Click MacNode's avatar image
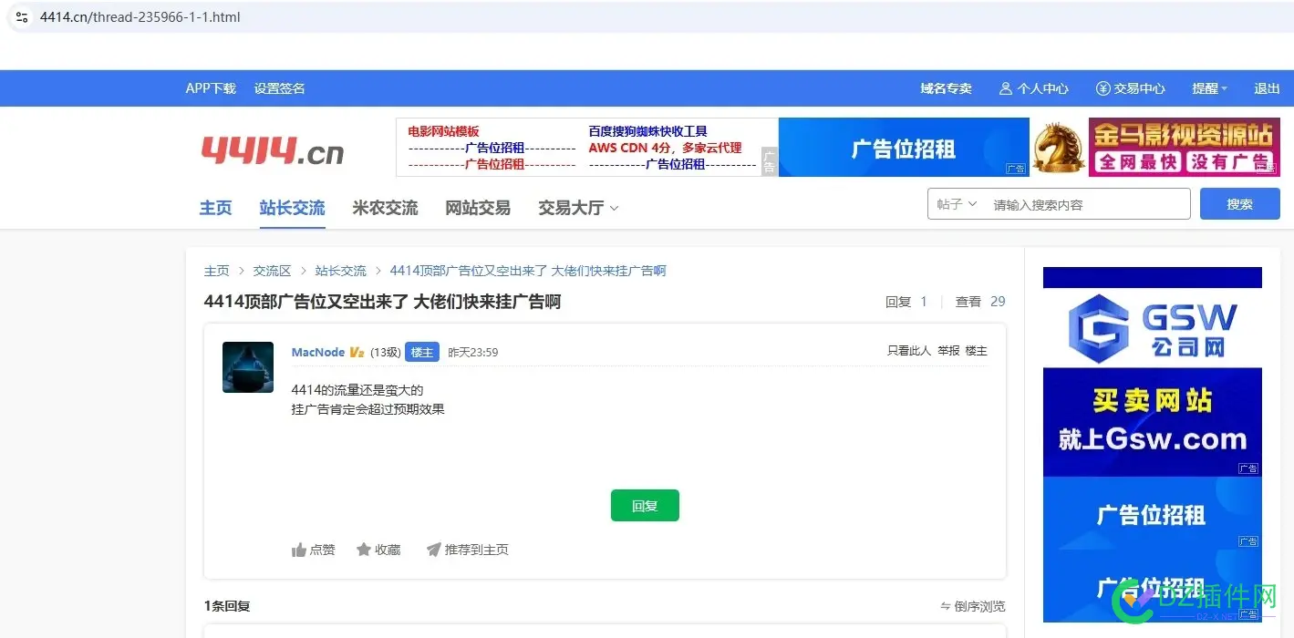The width and height of the screenshot is (1294, 638). tap(247, 366)
